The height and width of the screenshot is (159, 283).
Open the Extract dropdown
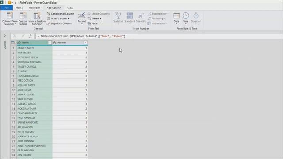click(94, 19)
